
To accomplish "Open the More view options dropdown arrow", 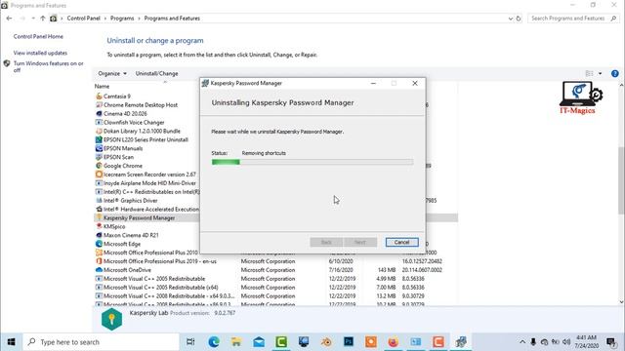I will 600,74.
